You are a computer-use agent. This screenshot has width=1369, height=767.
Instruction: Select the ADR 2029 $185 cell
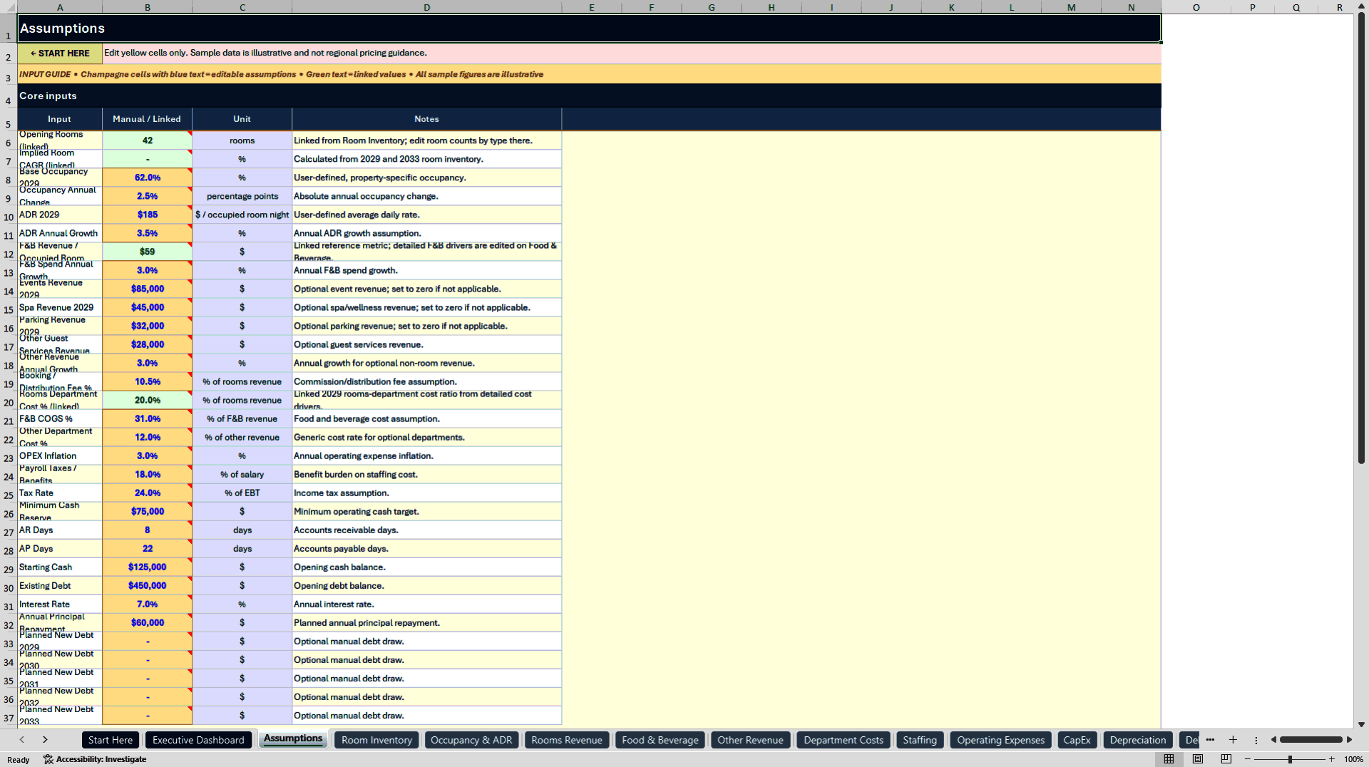(148, 215)
